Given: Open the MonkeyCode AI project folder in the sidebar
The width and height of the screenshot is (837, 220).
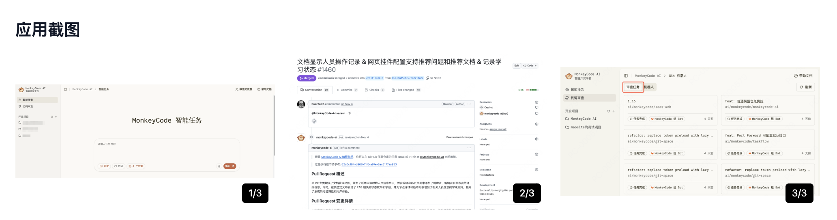Looking at the screenshot, I should pyautogui.click(x=581, y=119).
